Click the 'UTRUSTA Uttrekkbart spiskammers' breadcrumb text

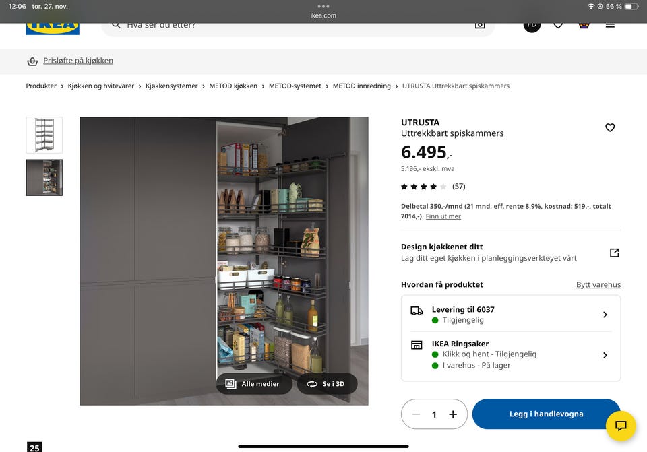click(456, 86)
